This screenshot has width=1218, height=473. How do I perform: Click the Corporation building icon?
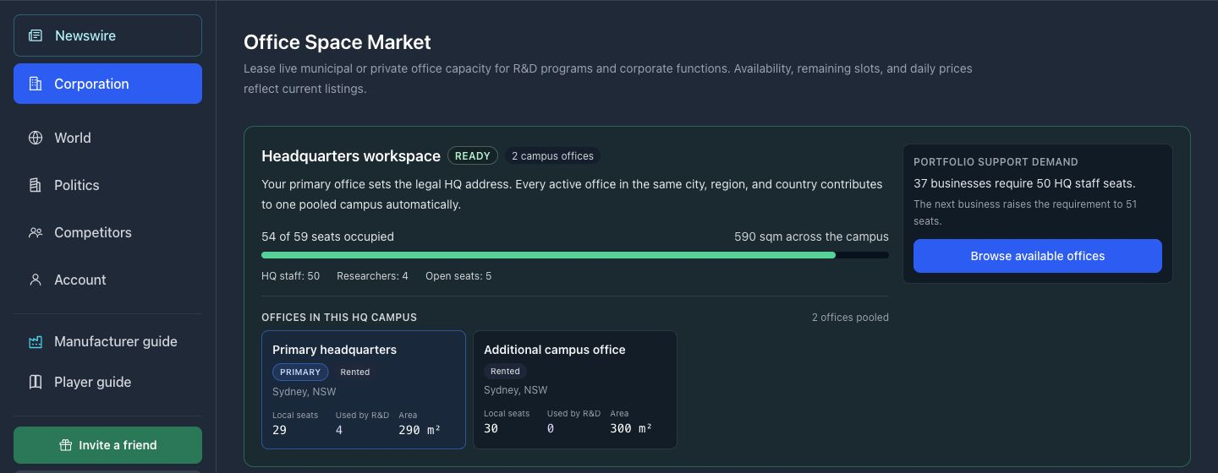coord(36,84)
